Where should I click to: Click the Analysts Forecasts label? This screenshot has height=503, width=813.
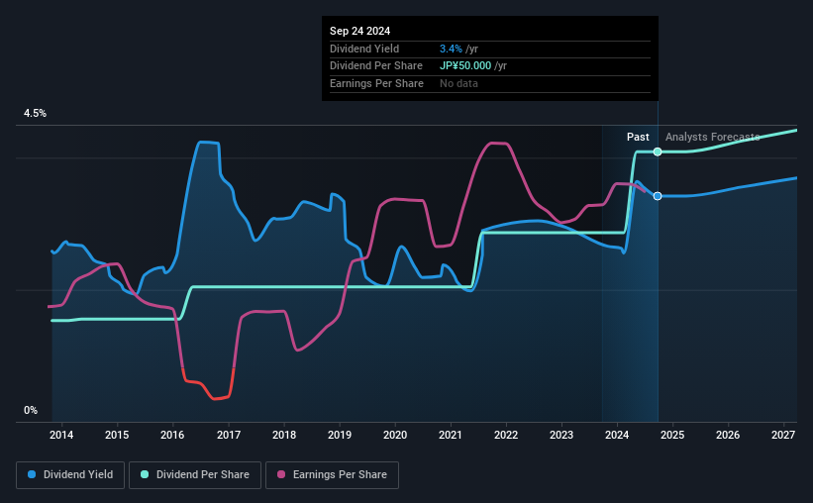point(712,137)
